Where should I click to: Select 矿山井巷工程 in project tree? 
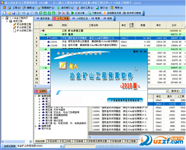point(24,24)
